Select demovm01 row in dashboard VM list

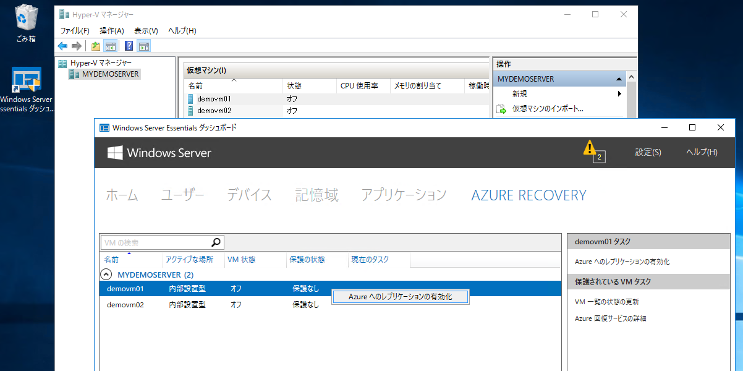(331, 289)
